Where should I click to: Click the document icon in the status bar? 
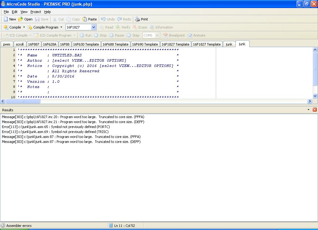[x=111, y=226]
